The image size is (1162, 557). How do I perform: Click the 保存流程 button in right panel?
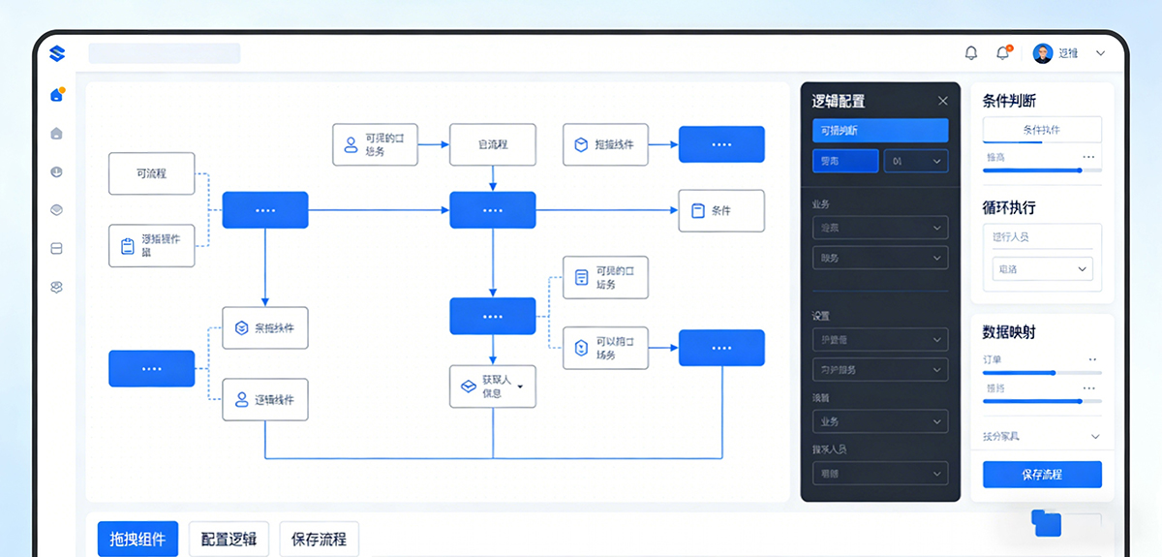pos(1042,475)
